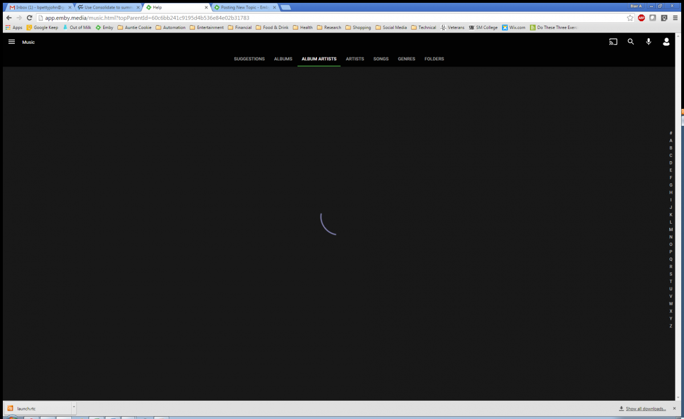Open Financial bookmark folder

pos(239,27)
